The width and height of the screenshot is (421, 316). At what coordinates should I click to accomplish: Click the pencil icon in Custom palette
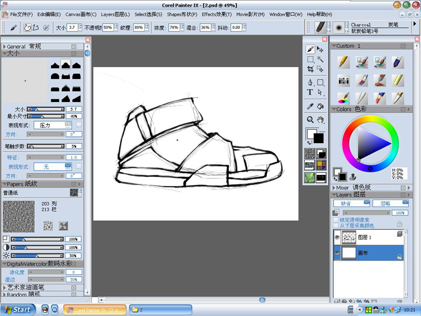click(344, 62)
